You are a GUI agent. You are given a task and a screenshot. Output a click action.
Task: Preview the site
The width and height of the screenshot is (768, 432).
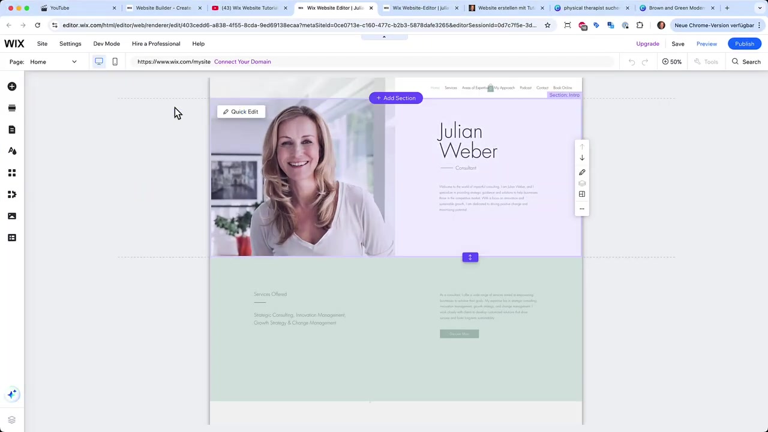pos(707,44)
